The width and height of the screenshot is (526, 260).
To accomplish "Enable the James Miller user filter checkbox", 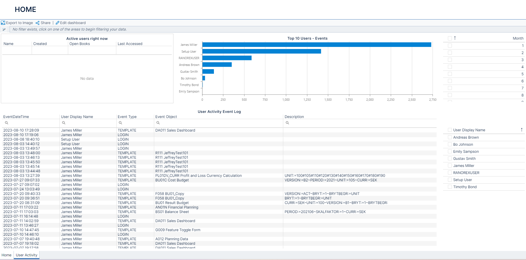I will [x=450, y=166].
